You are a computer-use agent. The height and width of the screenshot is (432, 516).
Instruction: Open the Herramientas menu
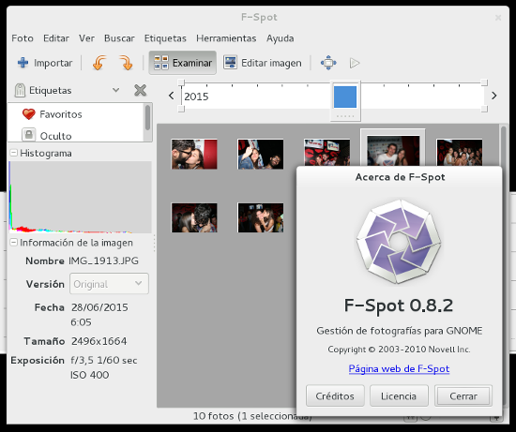226,38
